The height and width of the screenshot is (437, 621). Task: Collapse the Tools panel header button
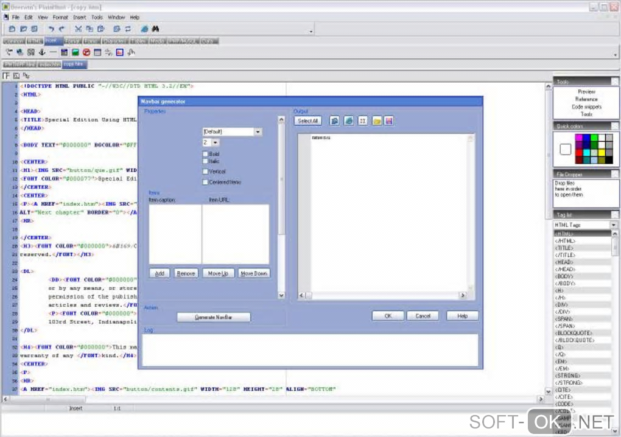(x=615, y=82)
